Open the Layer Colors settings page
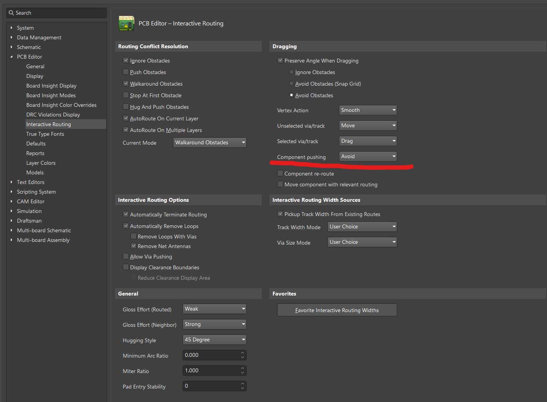547x402 pixels. point(41,163)
